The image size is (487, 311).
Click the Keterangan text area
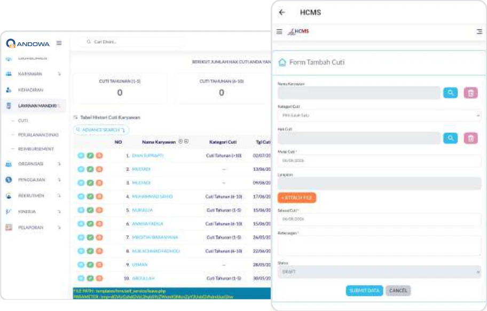click(379, 245)
